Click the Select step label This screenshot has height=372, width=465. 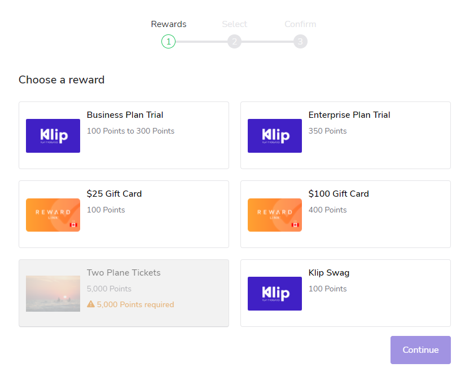[x=234, y=24]
